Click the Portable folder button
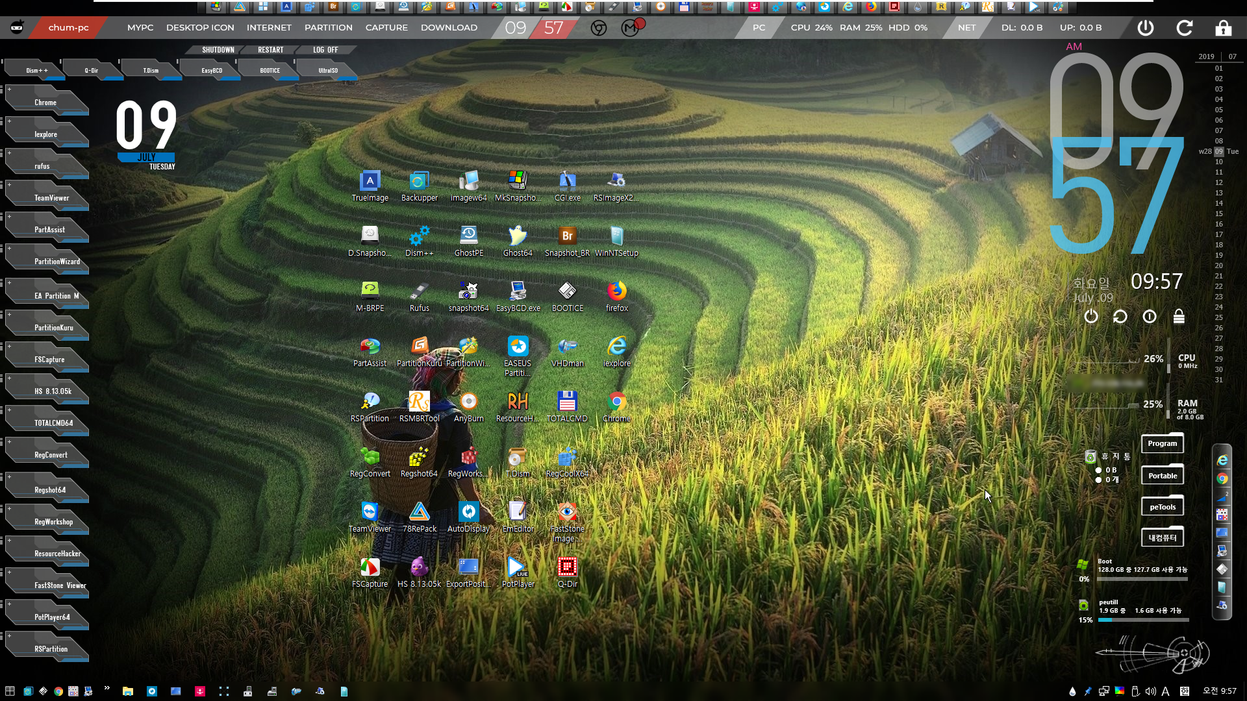Viewport: 1247px width, 701px height. pyautogui.click(x=1162, y=475)
